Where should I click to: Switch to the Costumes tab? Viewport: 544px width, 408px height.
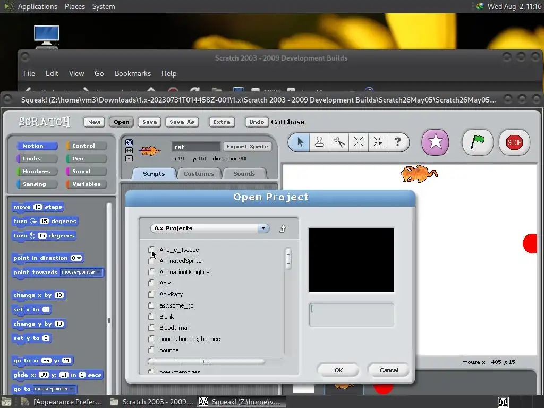199,174
